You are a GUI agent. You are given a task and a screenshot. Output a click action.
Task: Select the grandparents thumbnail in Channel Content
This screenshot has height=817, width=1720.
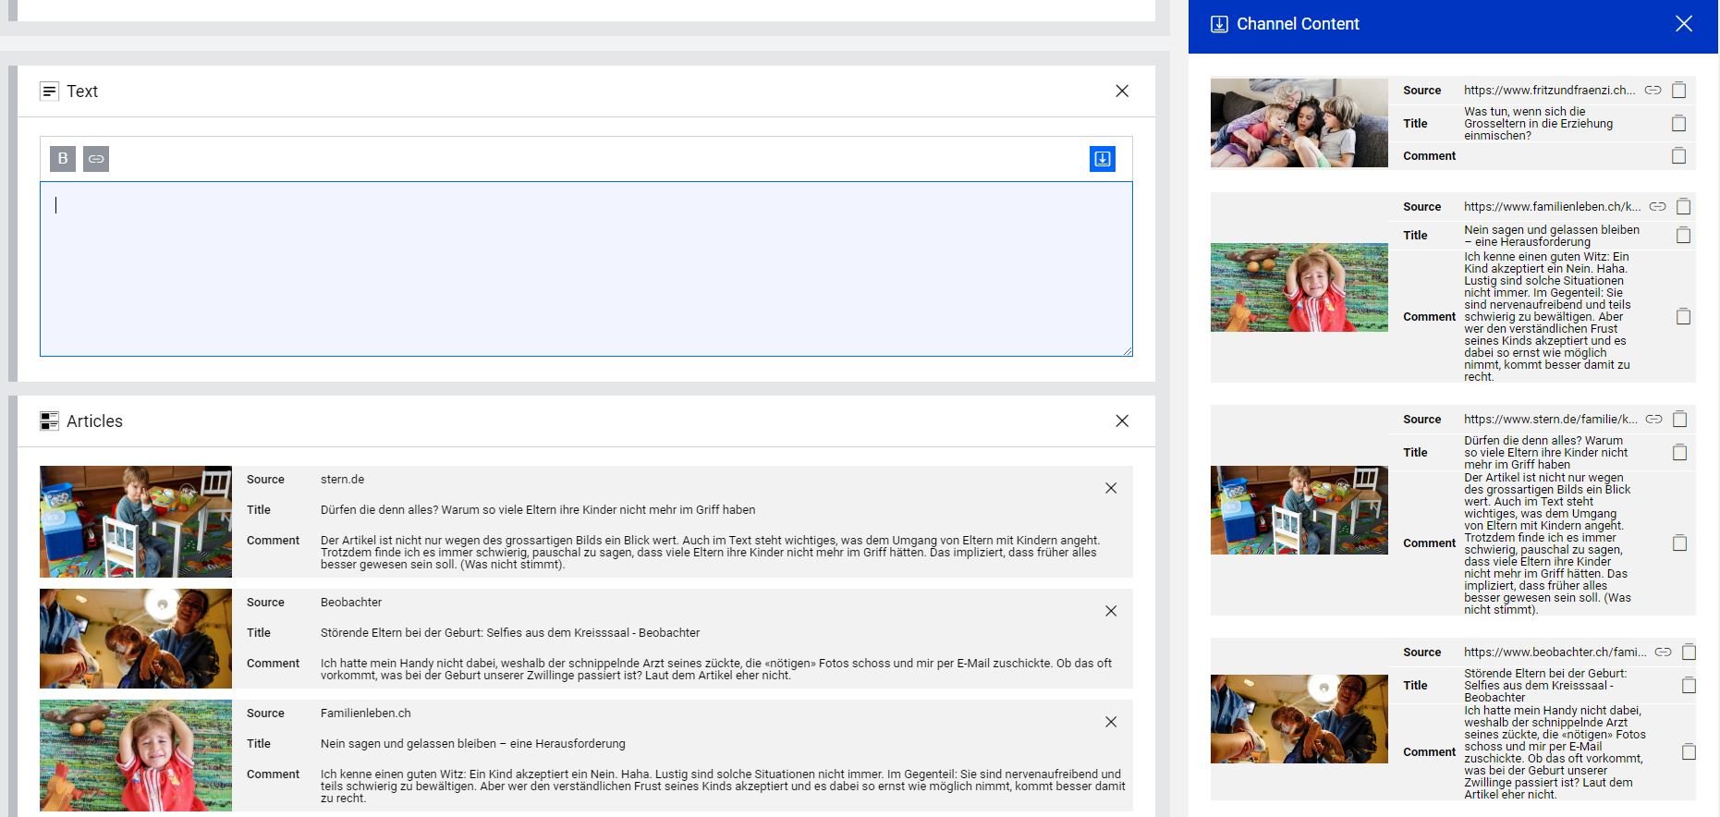[1299, 123]
